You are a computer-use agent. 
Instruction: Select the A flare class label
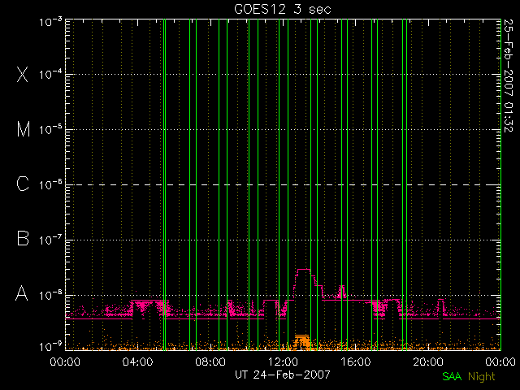coord(22,293)
